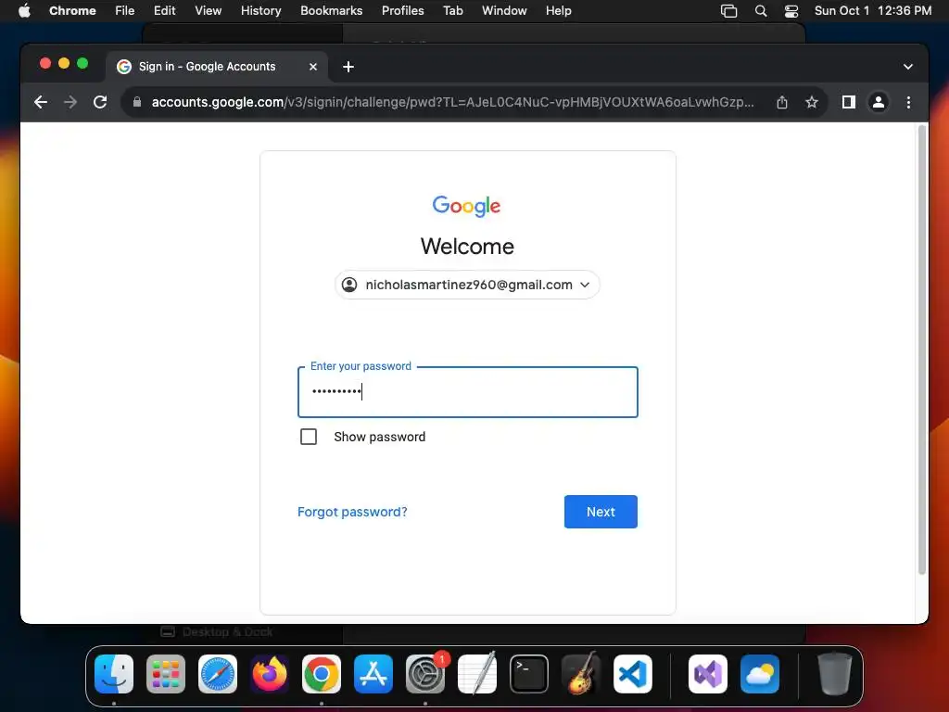Viewport: 949px width, 712px height.
Task: Open Spotlight search in menu bar
Action: coord(761,11)
